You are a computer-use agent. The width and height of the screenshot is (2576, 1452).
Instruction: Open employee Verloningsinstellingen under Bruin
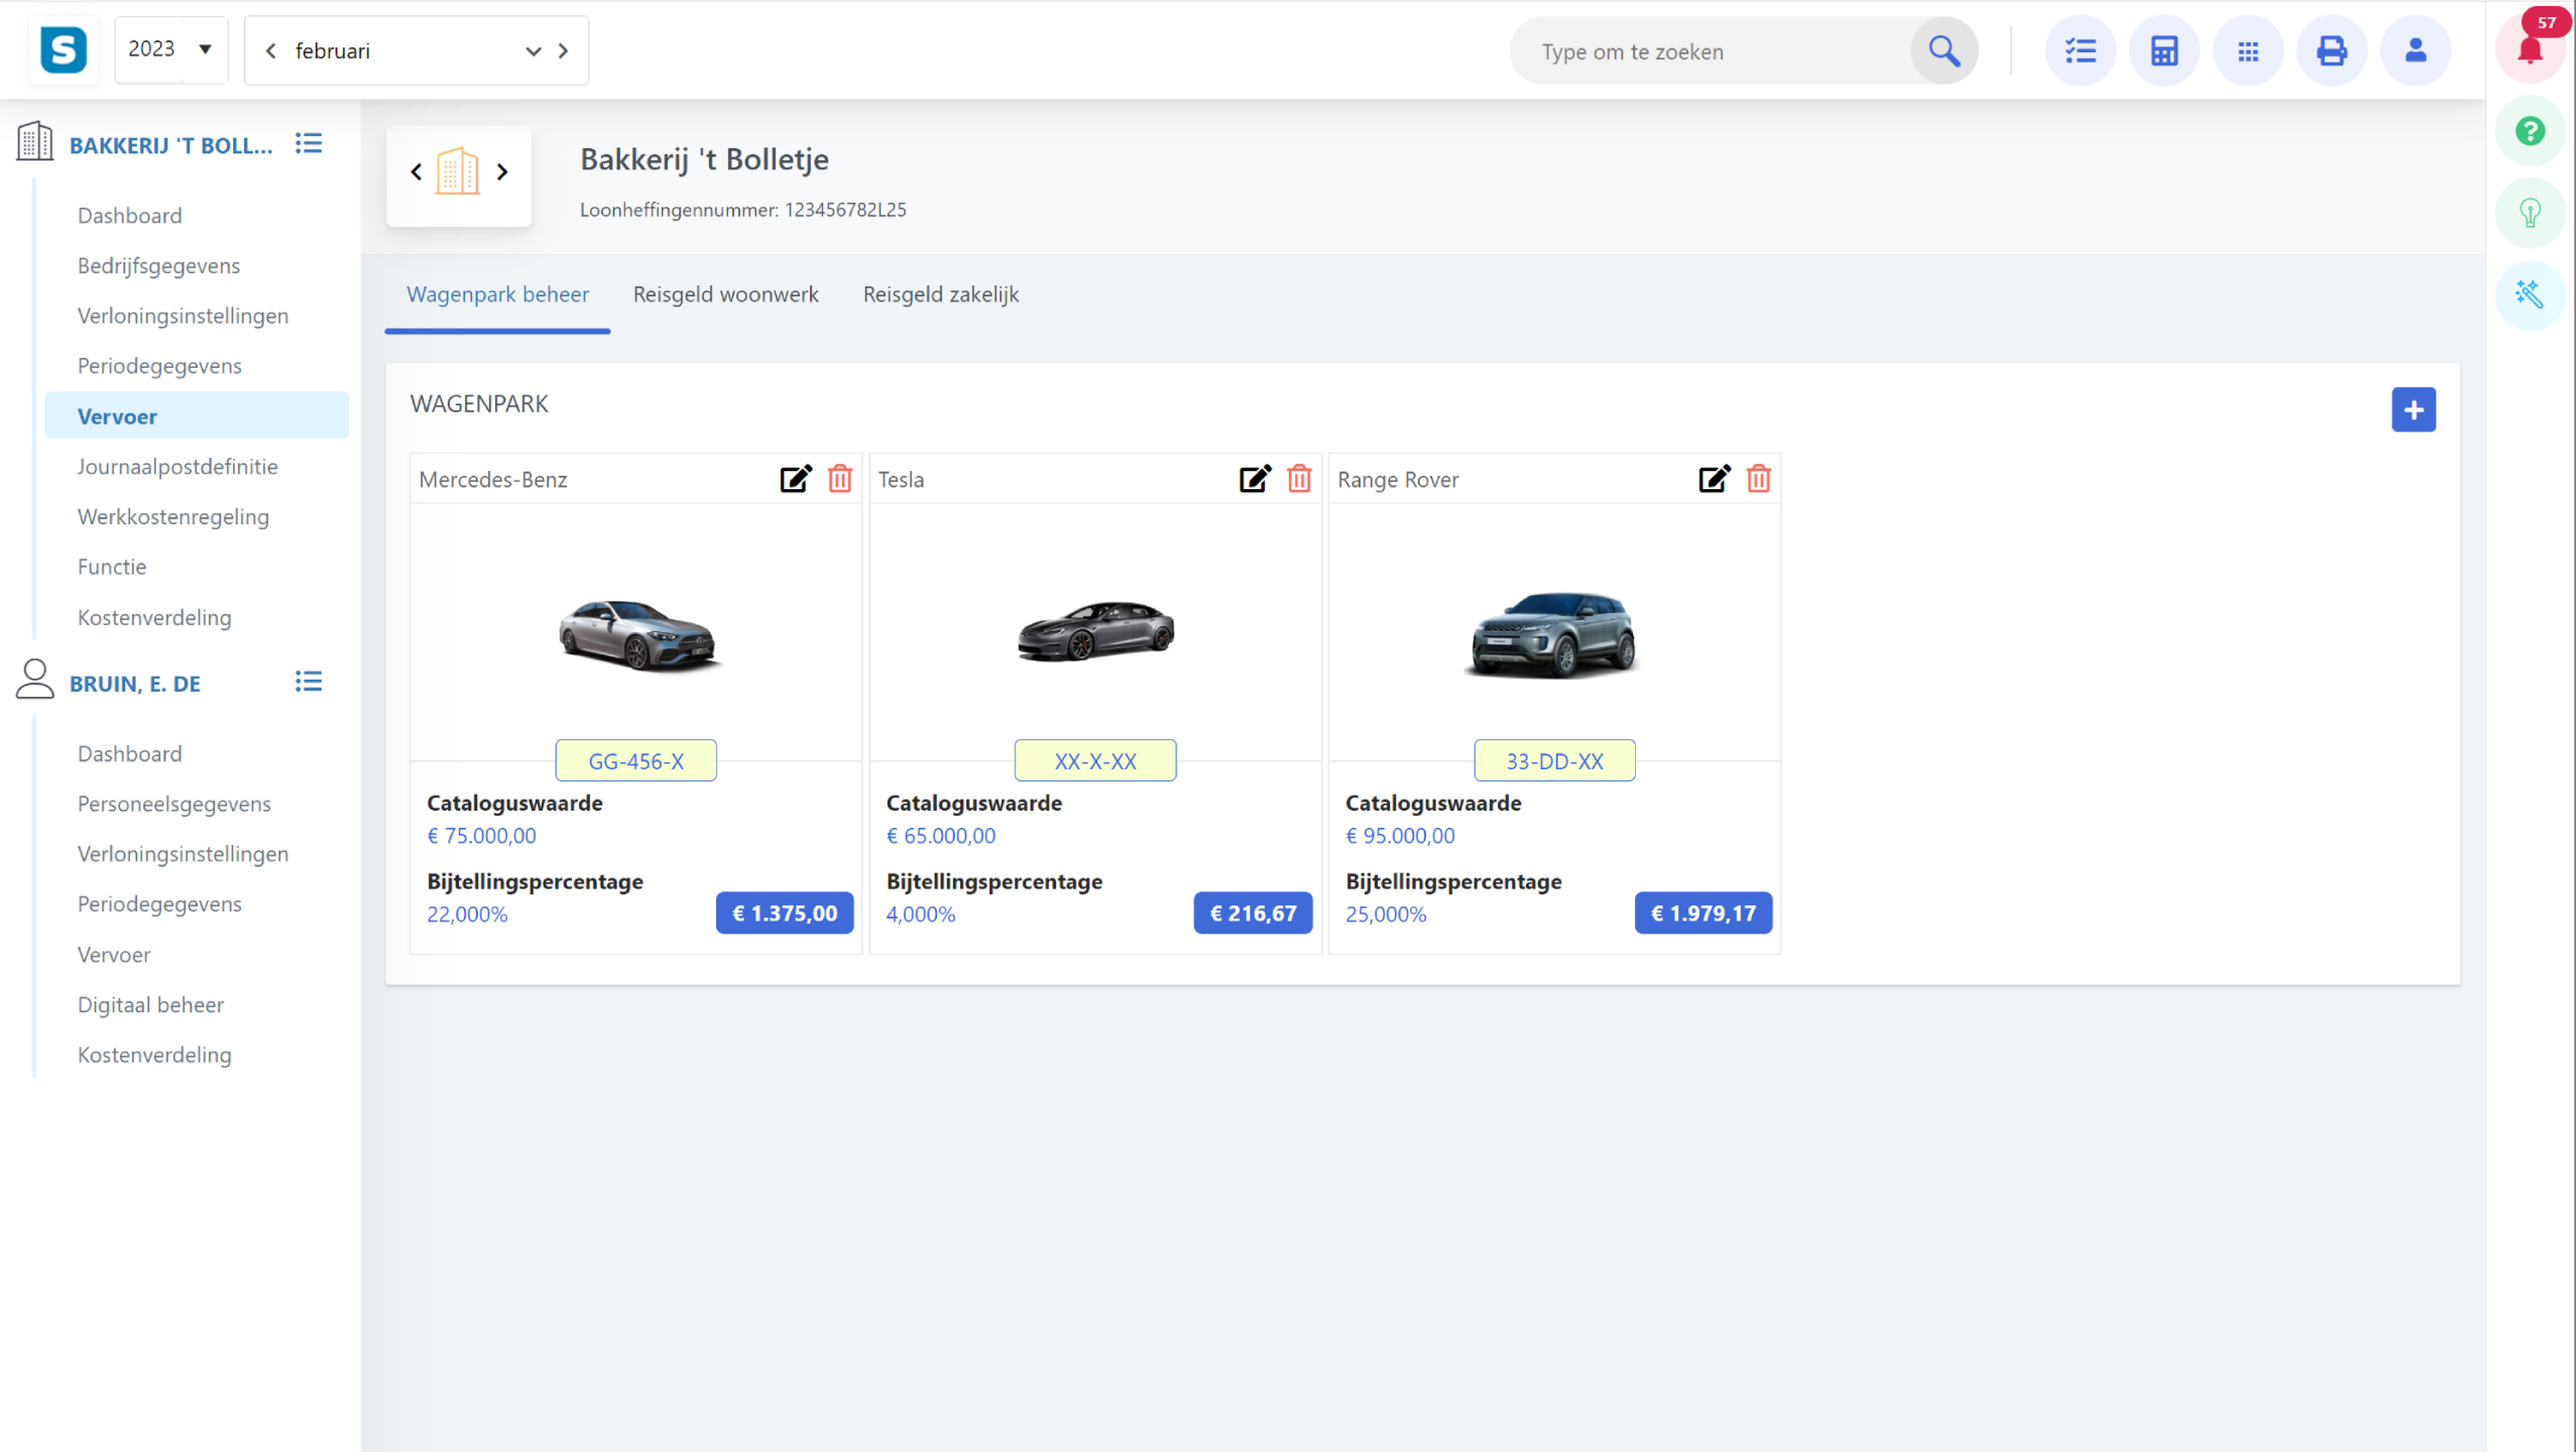click(183, 854)
